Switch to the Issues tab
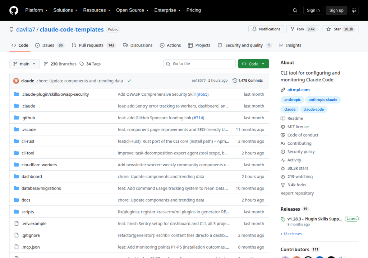 click(50, 45)
